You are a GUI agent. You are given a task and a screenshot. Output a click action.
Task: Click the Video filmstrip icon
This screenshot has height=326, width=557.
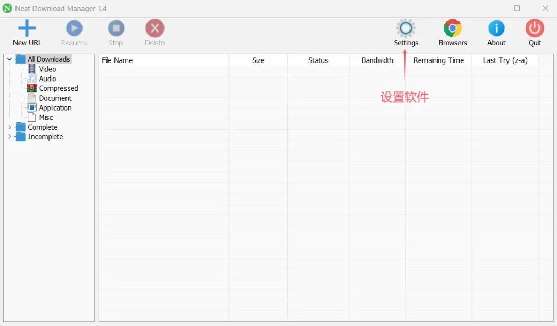coord(32,69)
